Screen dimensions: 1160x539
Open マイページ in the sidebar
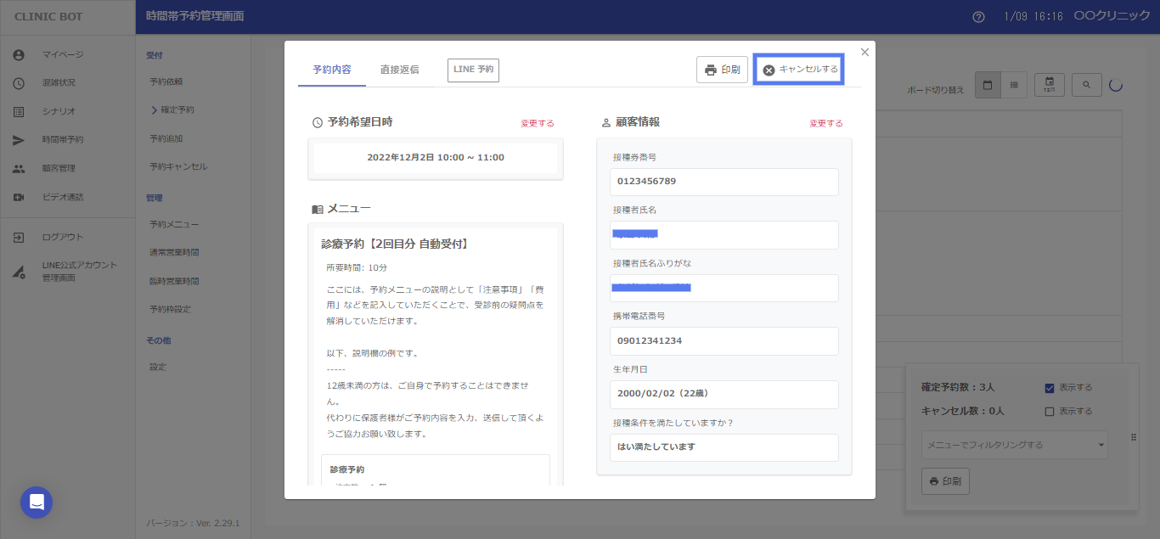pos(63,54)
